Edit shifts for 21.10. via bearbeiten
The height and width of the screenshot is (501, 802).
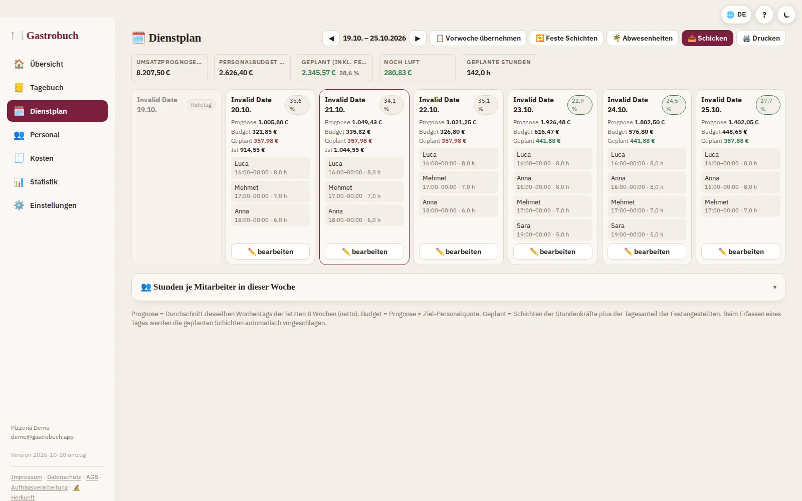(364, 252)
